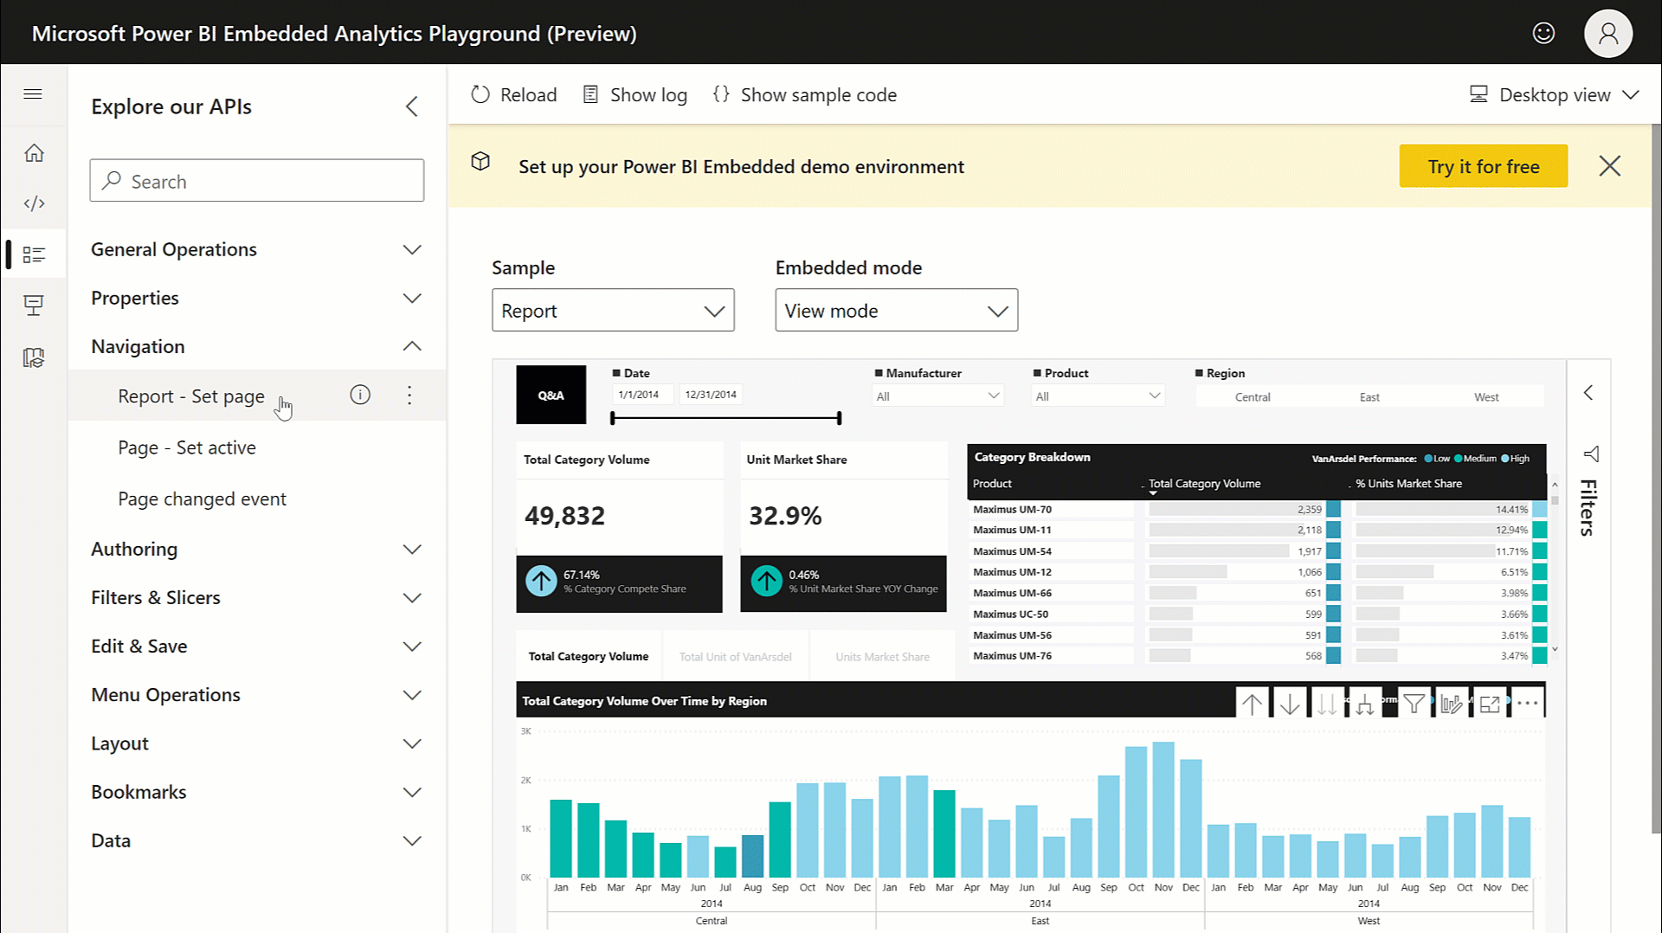This screenshot has height=933, width=1662.
Task: Select the Page - Set active menu item
Action: click(186, 447)
